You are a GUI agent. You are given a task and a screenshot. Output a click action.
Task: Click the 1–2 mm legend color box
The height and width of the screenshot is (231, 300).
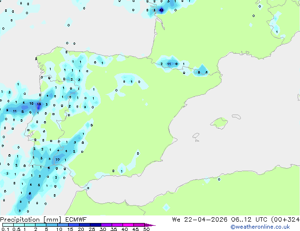30,225
